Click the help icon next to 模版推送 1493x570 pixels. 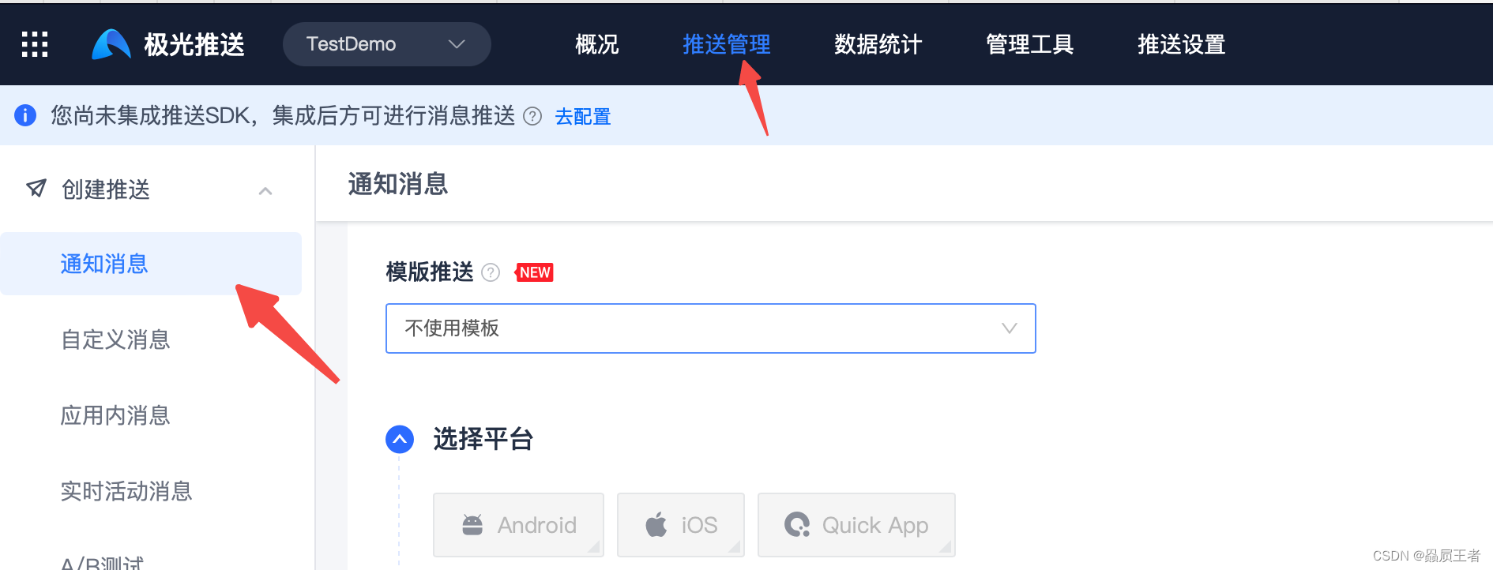pyautogui.click(x=491, y=272)
